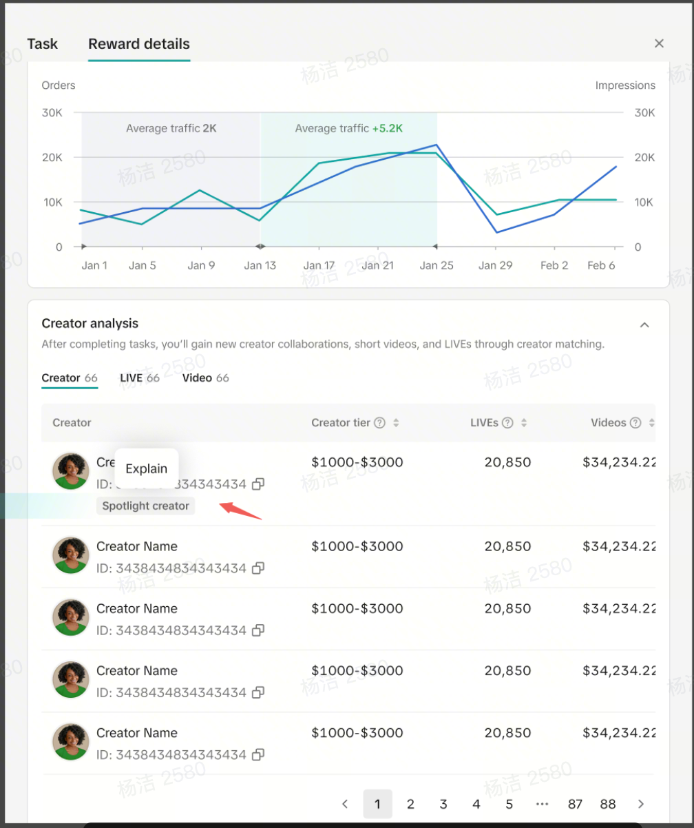Open third creator's avatar thumbnail
The height and width of the screenshot is (828, 694).
point(71,618)
